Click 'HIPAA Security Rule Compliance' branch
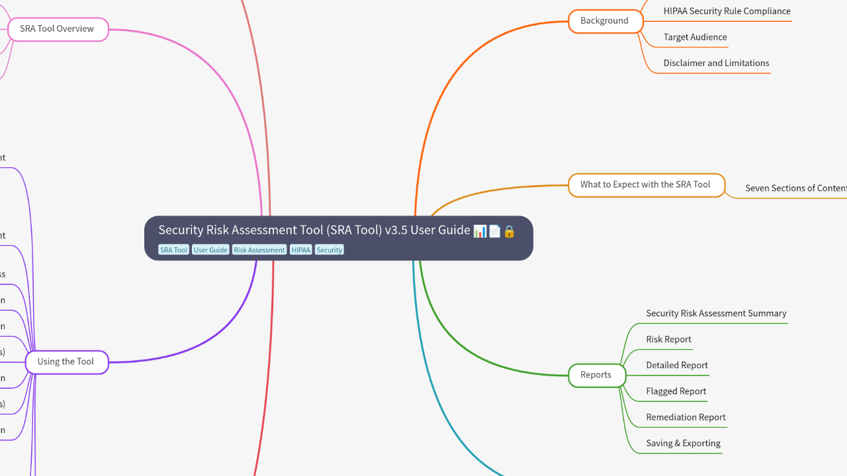 [727, 11]
